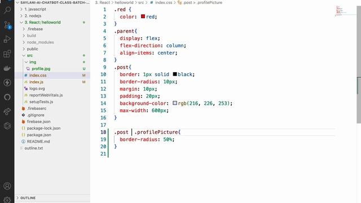Collapse 3. React/helloworld folder
The height and width of the screenshot is (203, 361).
tap(21, 23)
